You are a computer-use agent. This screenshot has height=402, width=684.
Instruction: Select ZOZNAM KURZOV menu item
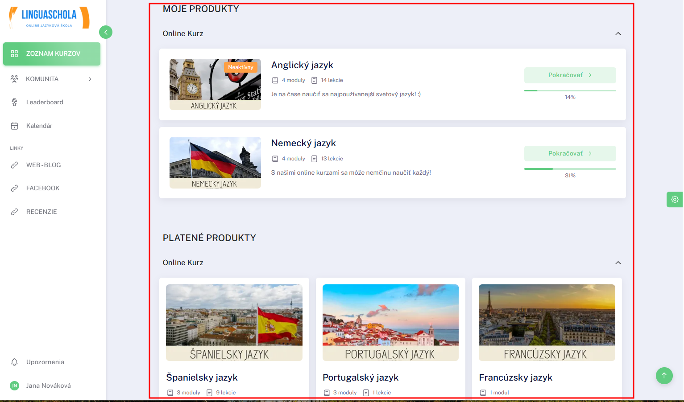point(52,54)
